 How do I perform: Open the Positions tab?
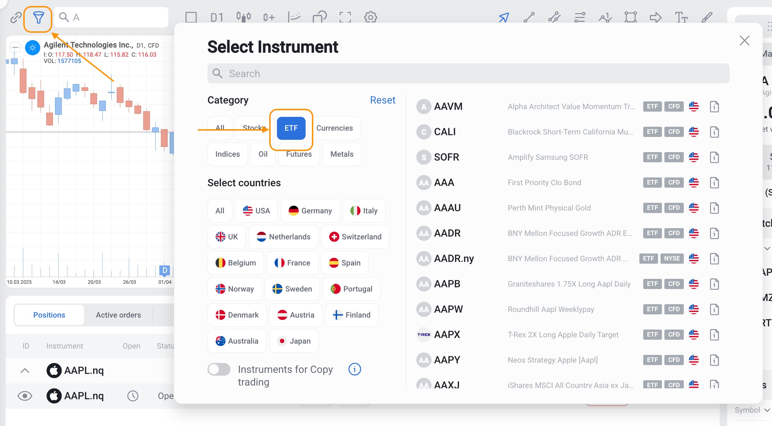tap(49, 315)
